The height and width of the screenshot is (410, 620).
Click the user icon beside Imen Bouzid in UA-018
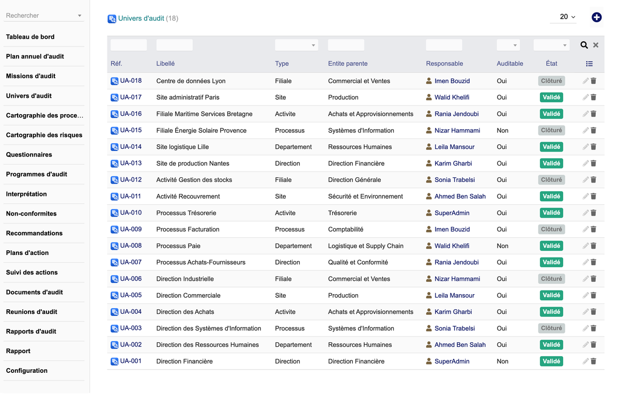pos(429,81)
